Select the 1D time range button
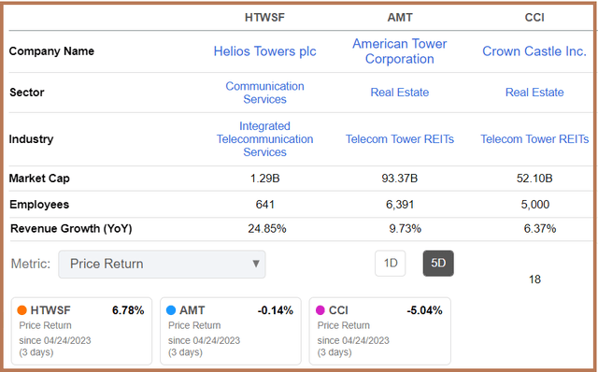This screenshot has height=372, width=598. 391,264
